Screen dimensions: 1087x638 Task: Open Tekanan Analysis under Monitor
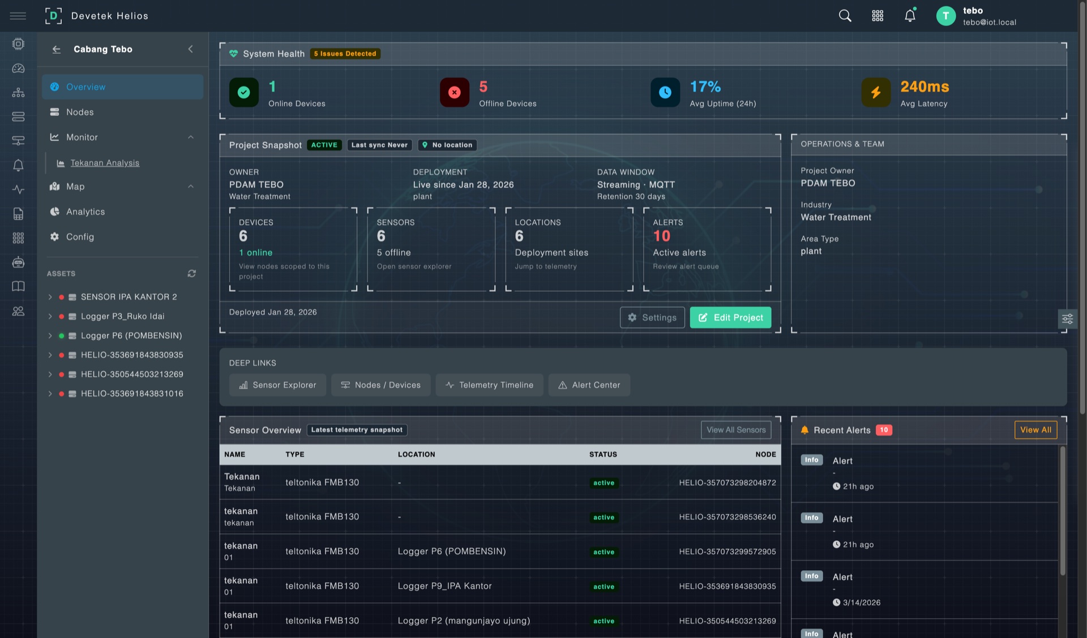click(104, 162)
